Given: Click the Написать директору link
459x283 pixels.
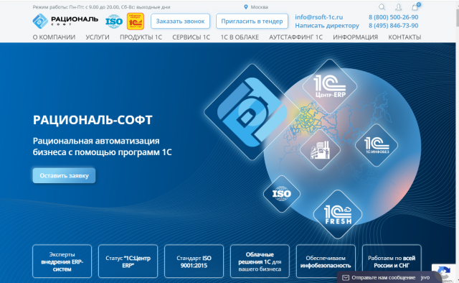Looking at the screenshot, I should pyautogui.click(x=327, y=26).
